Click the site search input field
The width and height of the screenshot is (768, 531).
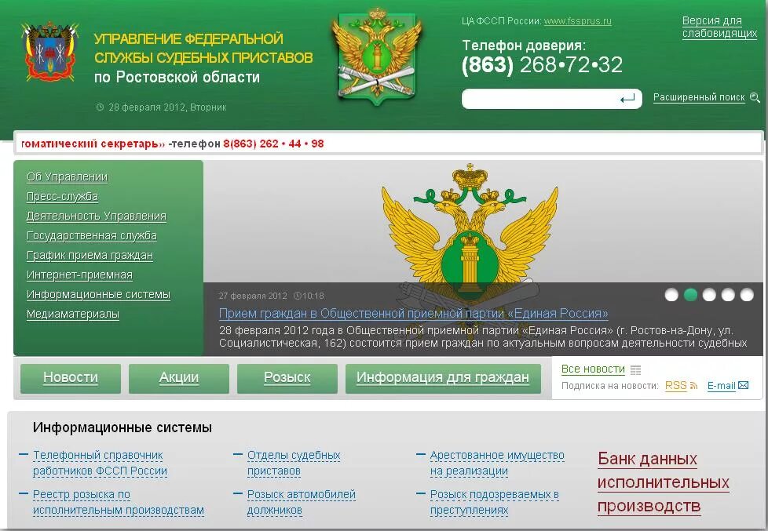point(539,100)
